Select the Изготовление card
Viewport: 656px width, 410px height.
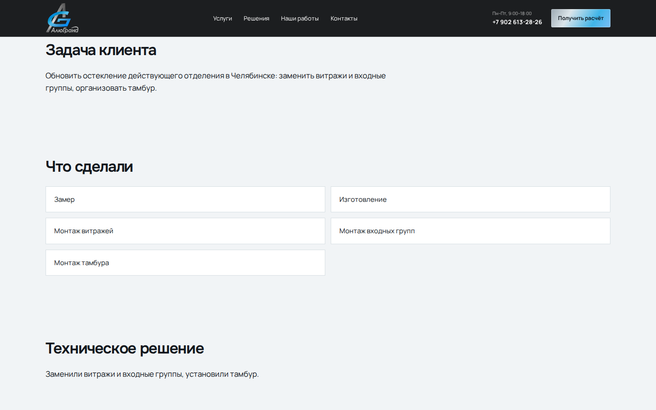pos(471,199)
